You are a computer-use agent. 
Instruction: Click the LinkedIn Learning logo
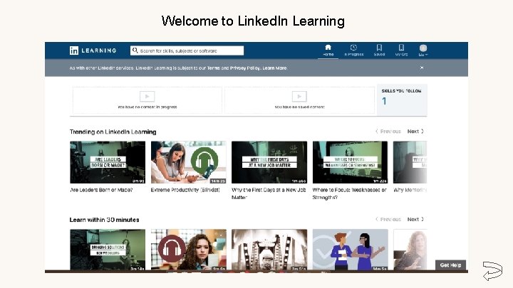coord(93,50)
